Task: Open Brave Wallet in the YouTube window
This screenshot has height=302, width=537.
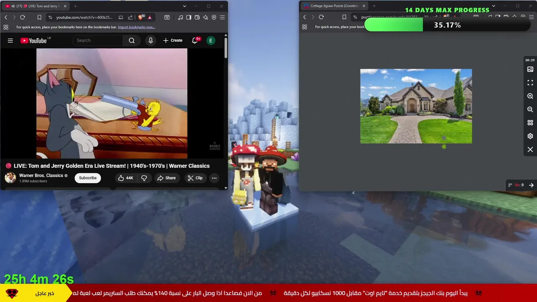Action: tap(197, 17)
